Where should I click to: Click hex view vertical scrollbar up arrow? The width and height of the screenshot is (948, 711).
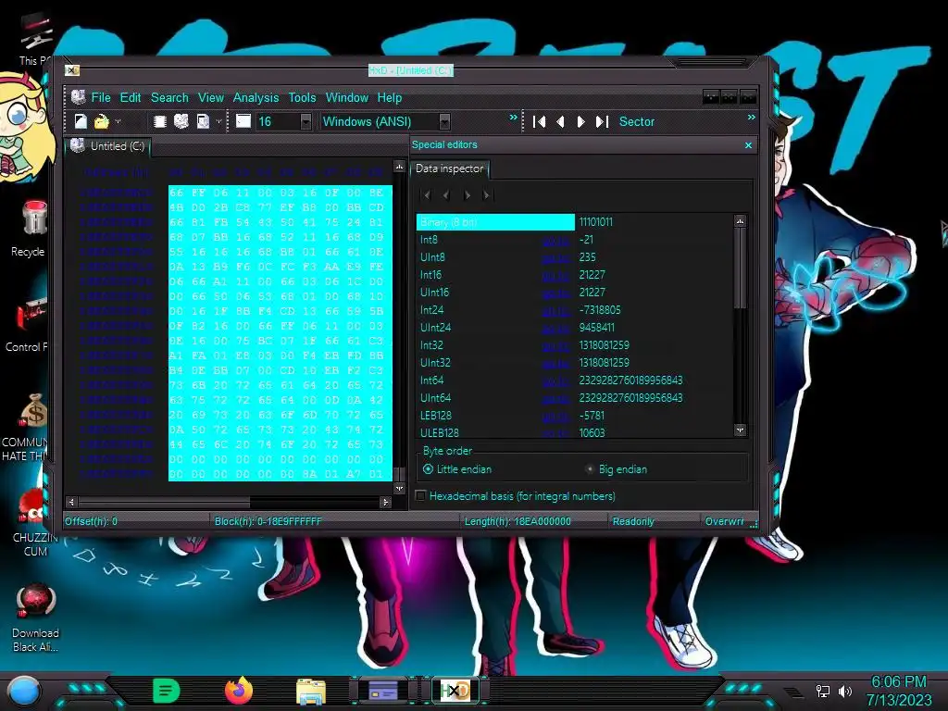click(x=399, y=167)
